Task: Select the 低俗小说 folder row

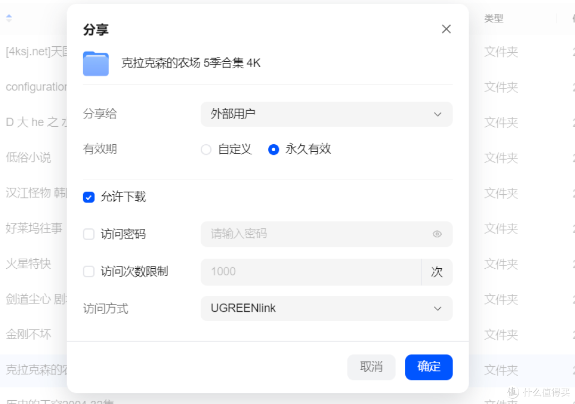Action: (28, 157)
